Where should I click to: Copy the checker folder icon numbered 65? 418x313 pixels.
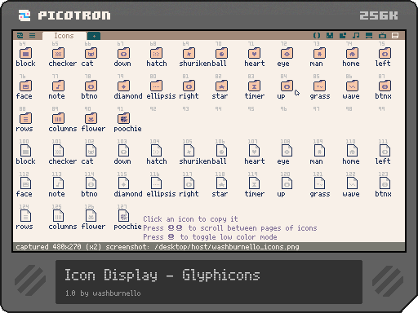[58, 53]
